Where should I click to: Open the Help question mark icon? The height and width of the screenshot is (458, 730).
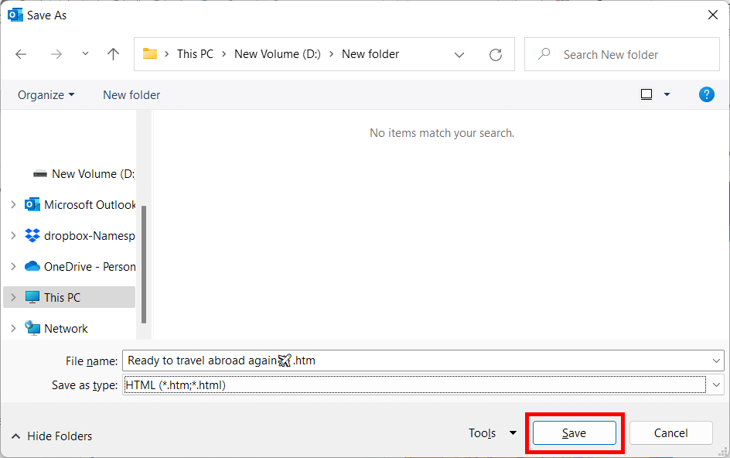click(706, 94)
